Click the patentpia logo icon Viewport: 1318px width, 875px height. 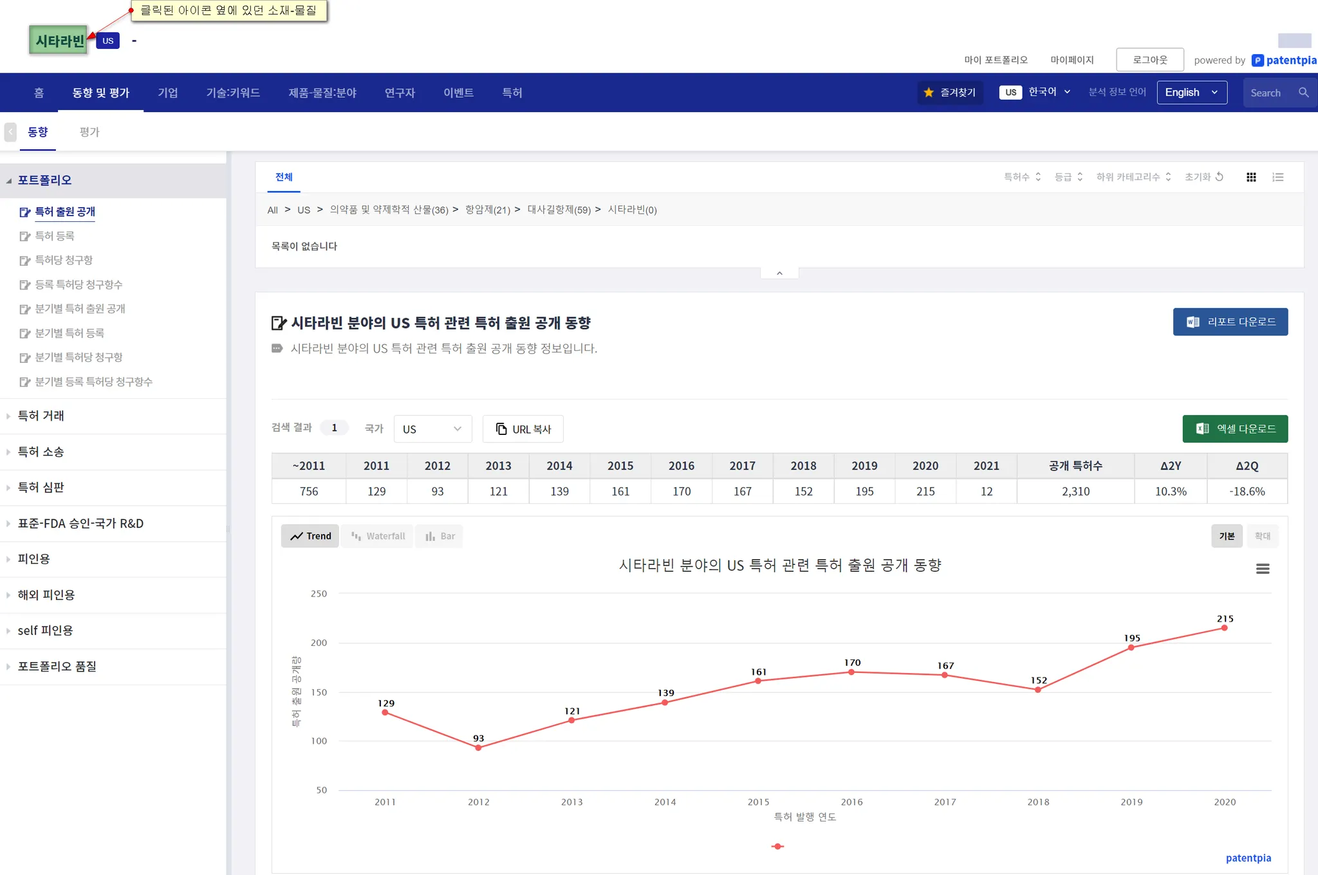[1258, 60]
